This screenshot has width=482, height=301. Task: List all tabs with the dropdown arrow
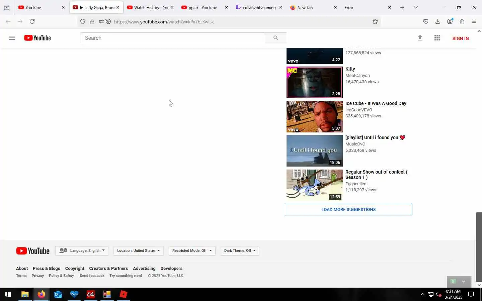[x=416, y=7]
